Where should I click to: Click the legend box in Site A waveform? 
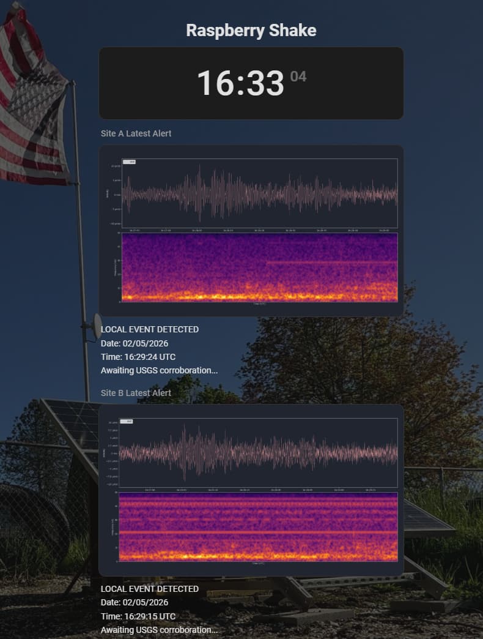click(x=129, y=162)
